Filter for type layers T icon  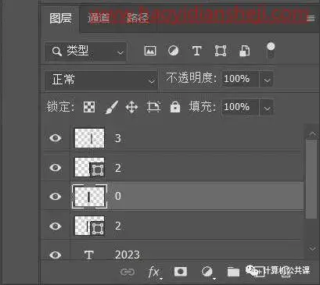(x=197, y=51)
